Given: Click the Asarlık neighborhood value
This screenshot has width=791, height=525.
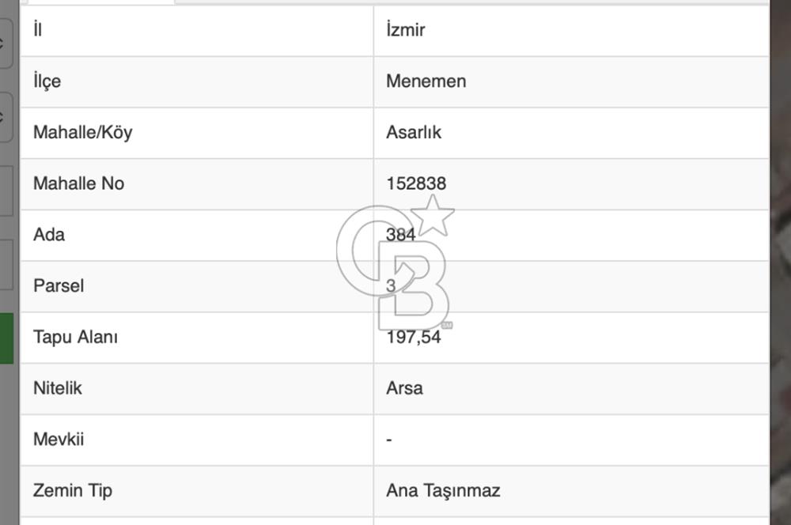Looking at the screenshot, I should [414, 132].
